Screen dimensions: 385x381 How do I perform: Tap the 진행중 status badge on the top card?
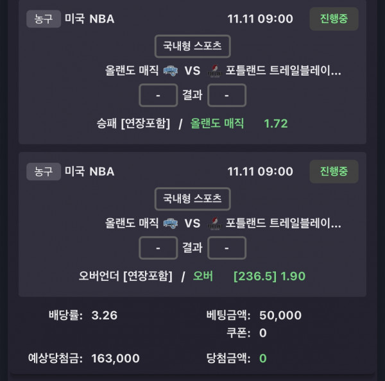click(334, 19)
